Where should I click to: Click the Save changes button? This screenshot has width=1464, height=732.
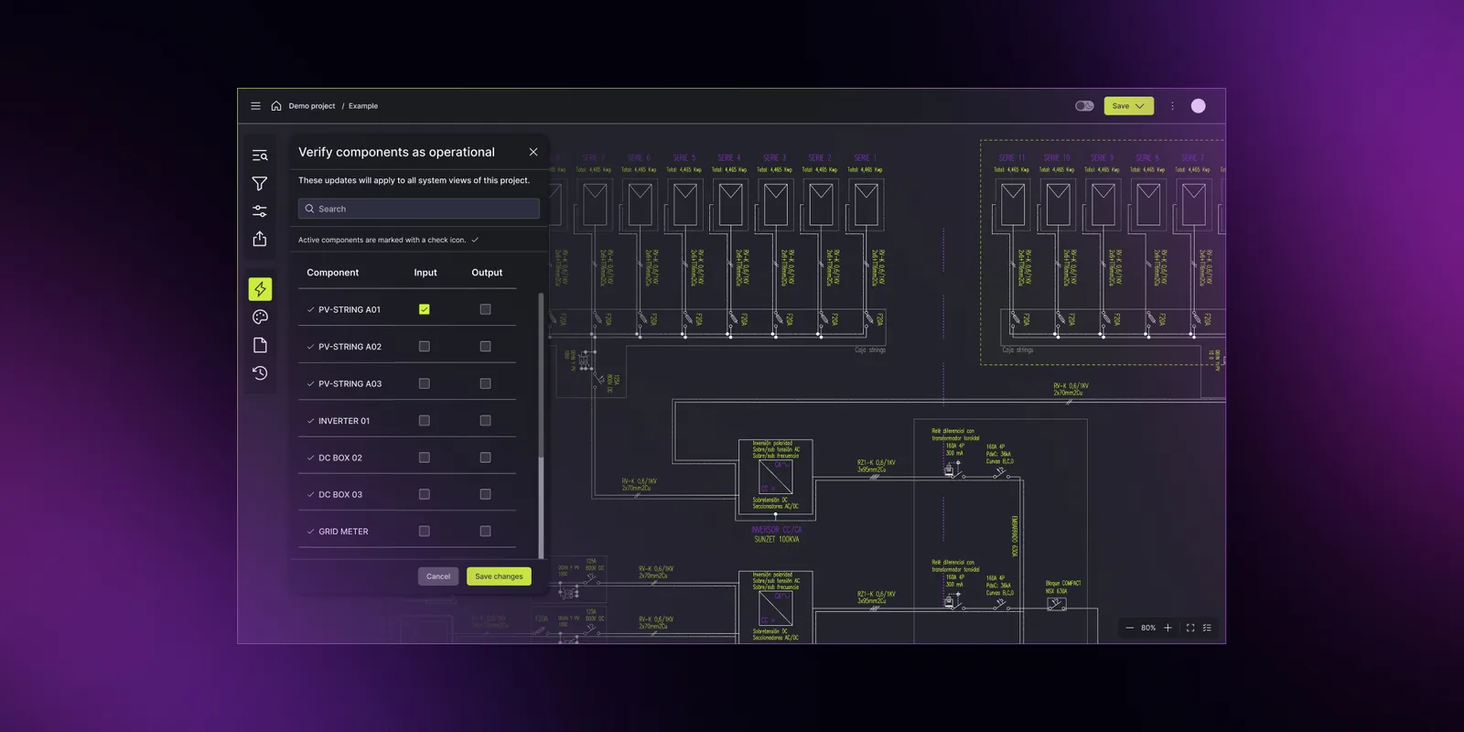coord(499,576)
